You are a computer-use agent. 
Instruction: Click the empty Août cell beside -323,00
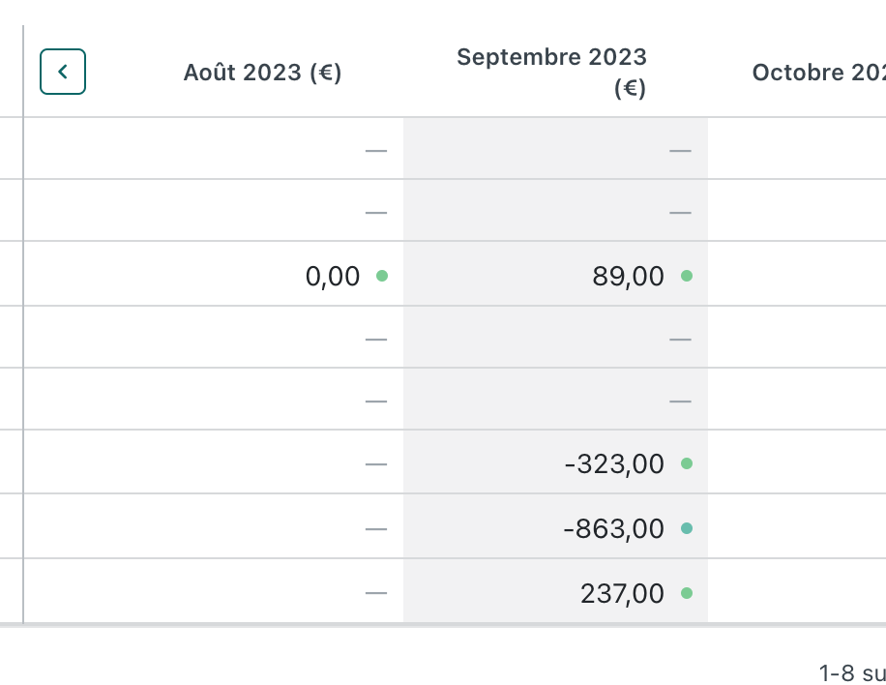[376, 464]
